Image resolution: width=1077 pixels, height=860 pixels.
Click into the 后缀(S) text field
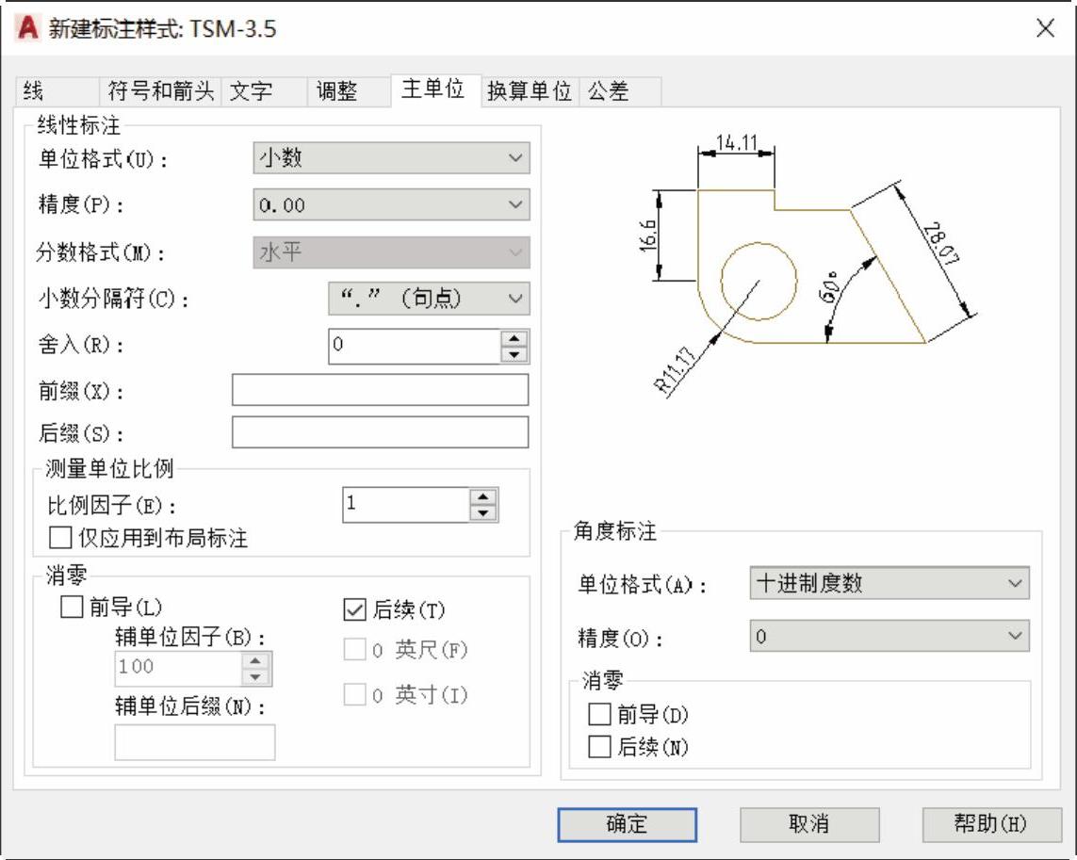[380, 432]
